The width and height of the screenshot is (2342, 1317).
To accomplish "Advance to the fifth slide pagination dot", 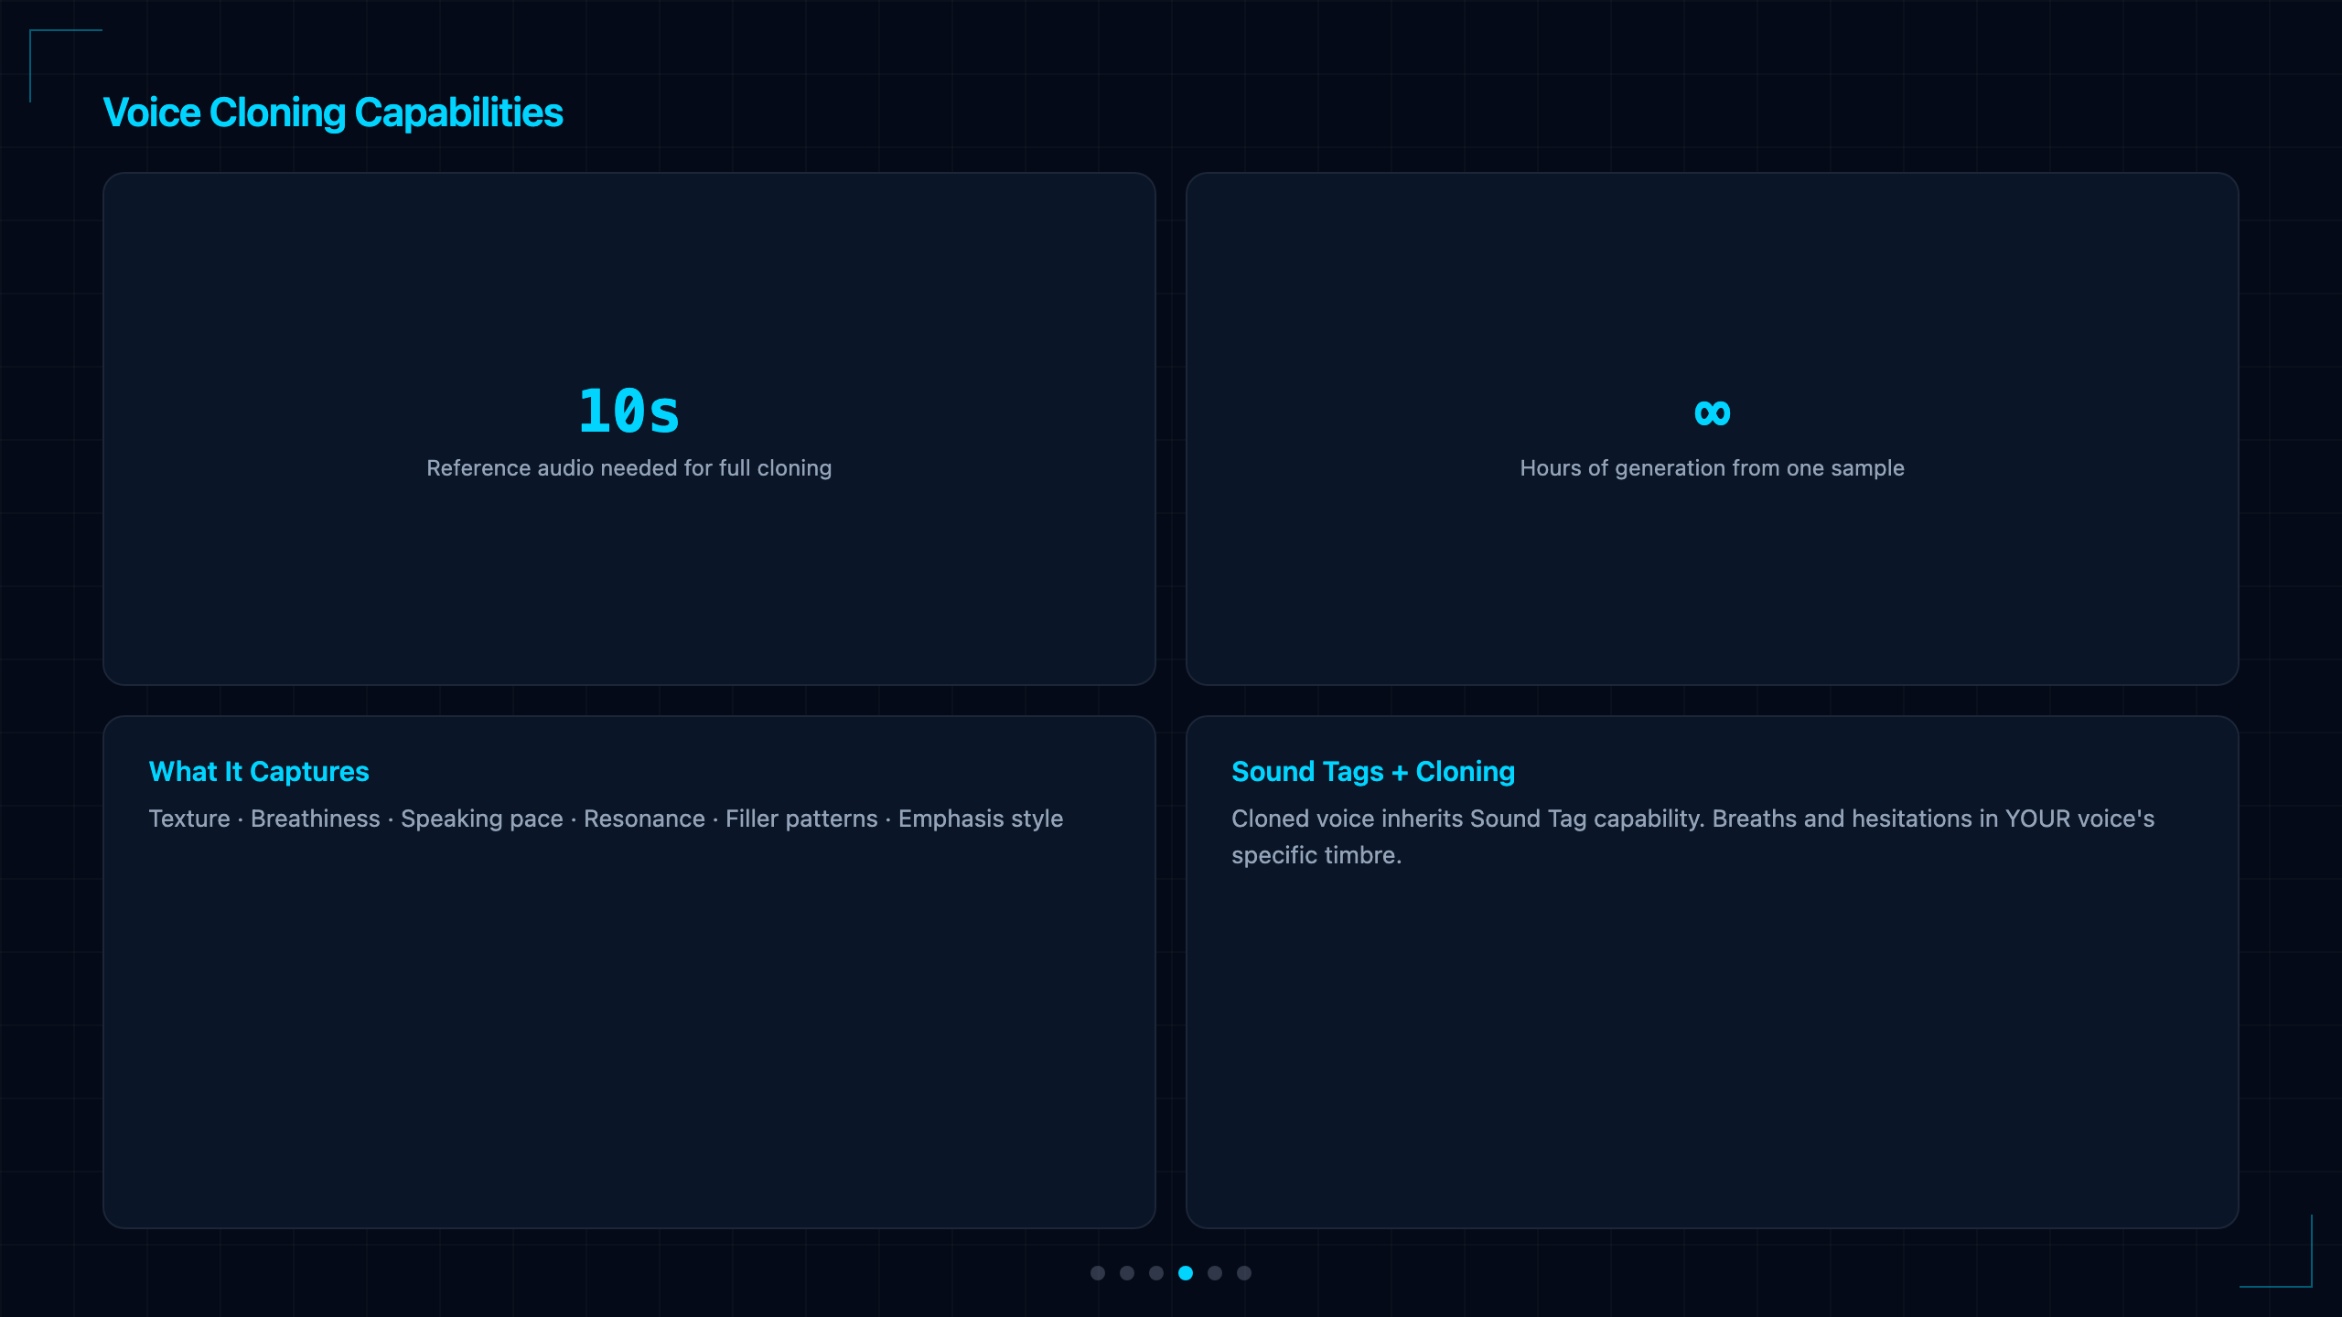I will pyautogui.click(x=1215, y=1273).
